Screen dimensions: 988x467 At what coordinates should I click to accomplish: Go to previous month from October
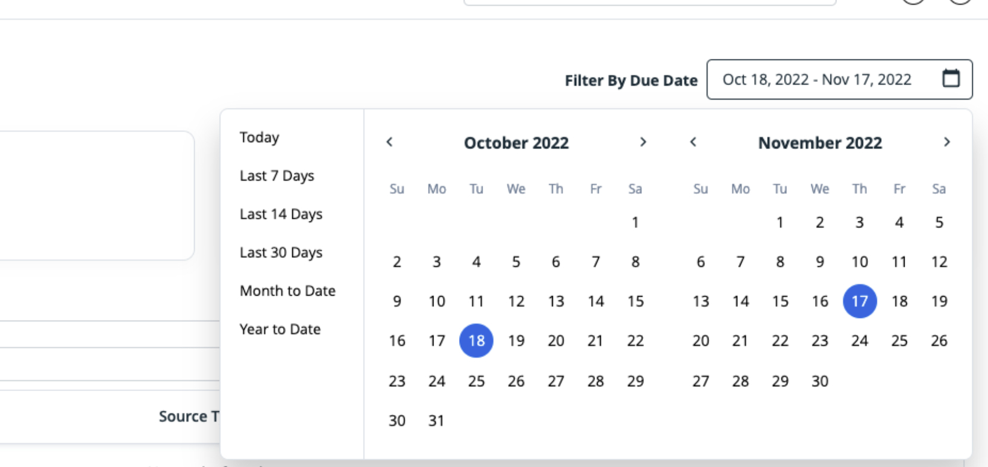pyautogui.click(x=390, y=142)
